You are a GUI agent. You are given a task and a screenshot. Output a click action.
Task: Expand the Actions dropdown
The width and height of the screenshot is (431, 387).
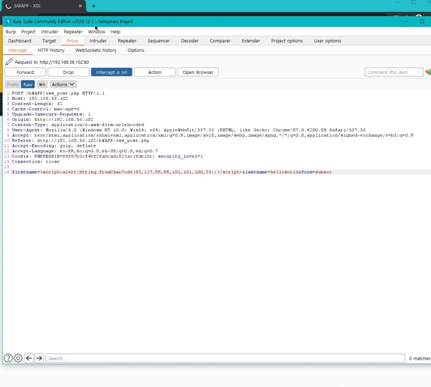click(x=63, y=85)
